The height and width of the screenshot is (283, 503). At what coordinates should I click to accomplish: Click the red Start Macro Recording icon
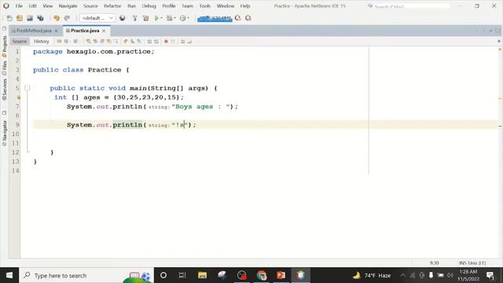point(166,42)
